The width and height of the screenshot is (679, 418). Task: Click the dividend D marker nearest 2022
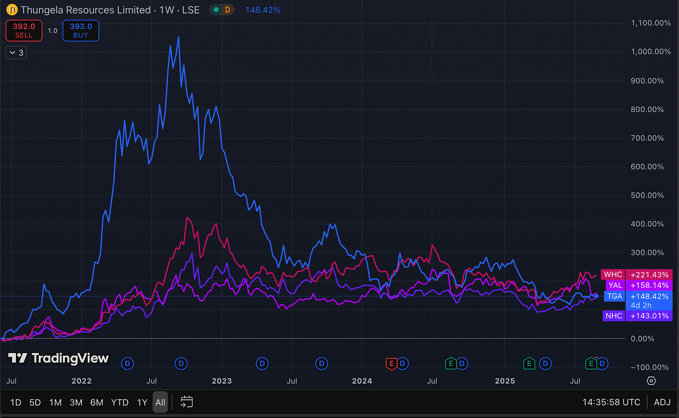point(127,363)
